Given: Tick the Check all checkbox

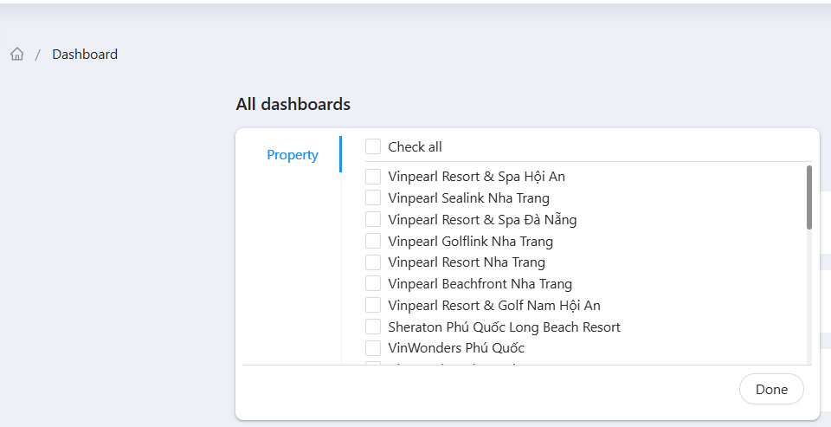Looking at the screenshot, I should click(x=373, y=147).
